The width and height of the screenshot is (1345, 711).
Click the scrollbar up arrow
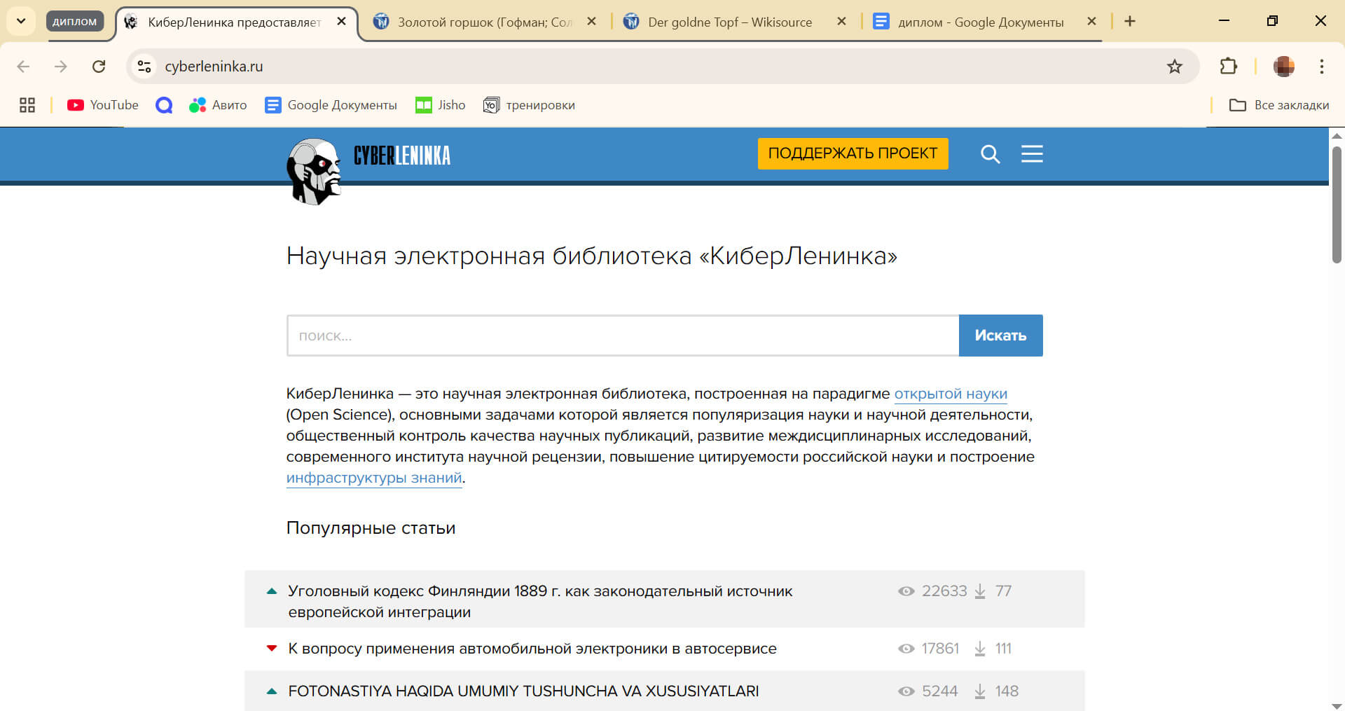(1337, 135)
